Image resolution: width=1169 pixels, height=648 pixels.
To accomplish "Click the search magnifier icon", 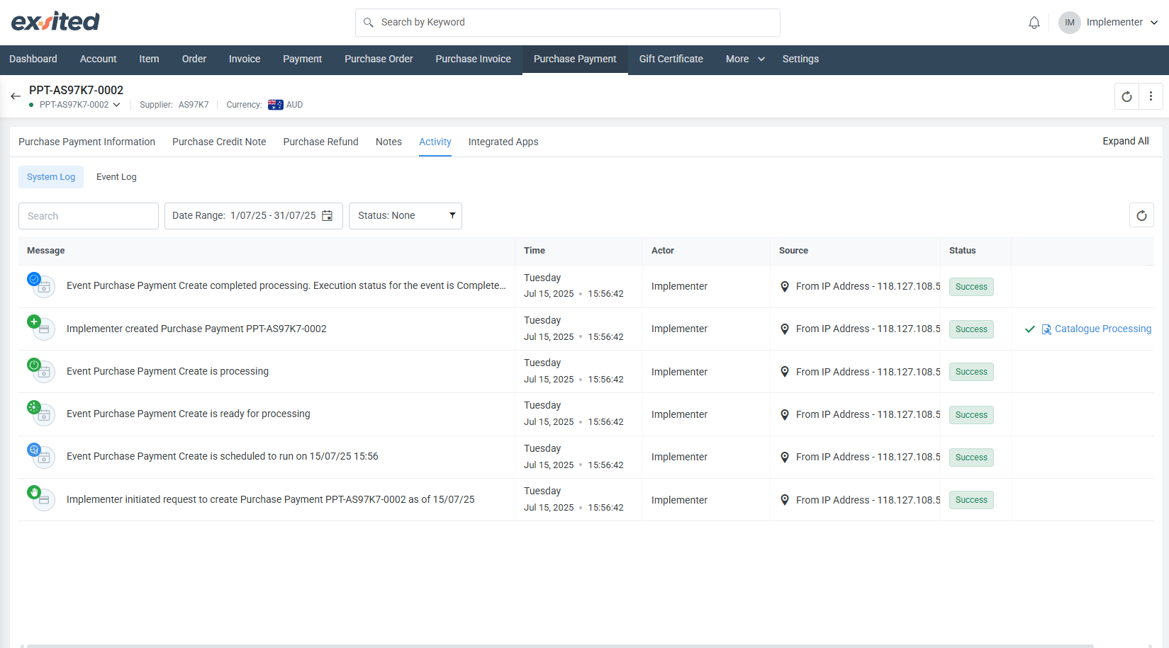I will point(369,23).
